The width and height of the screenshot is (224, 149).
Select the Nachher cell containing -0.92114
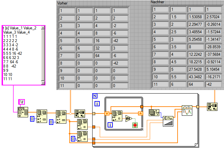[214, 62]
